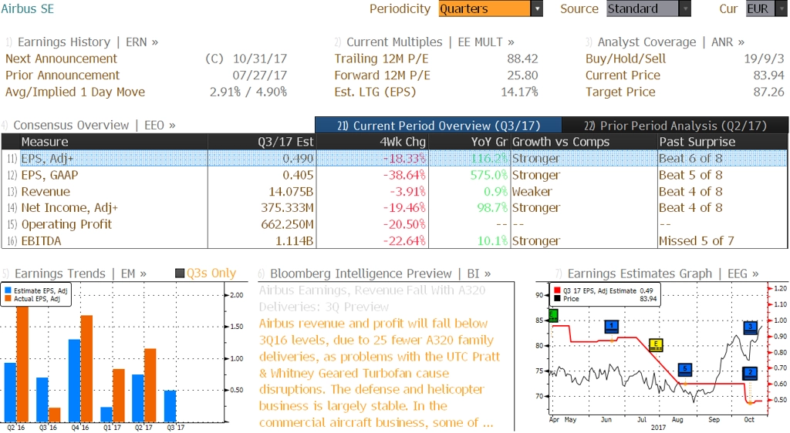Viewport: 790px width, 433px height.
Task: Click the Q3 17 blue estimate EPS bar
Action: pos(170,406)
